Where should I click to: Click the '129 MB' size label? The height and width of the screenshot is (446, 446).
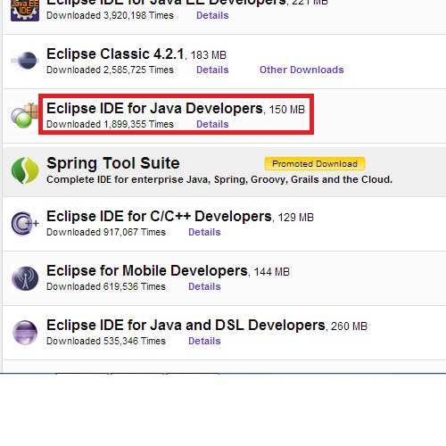296,218
